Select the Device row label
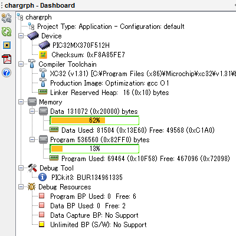The image size is (236, 236). pos(51,36)
